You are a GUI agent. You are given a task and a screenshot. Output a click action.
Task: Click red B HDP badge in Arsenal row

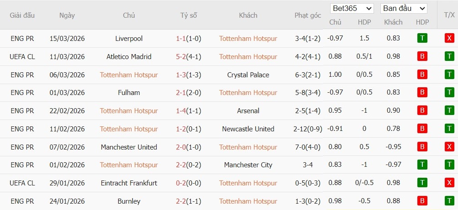(422, 110)
